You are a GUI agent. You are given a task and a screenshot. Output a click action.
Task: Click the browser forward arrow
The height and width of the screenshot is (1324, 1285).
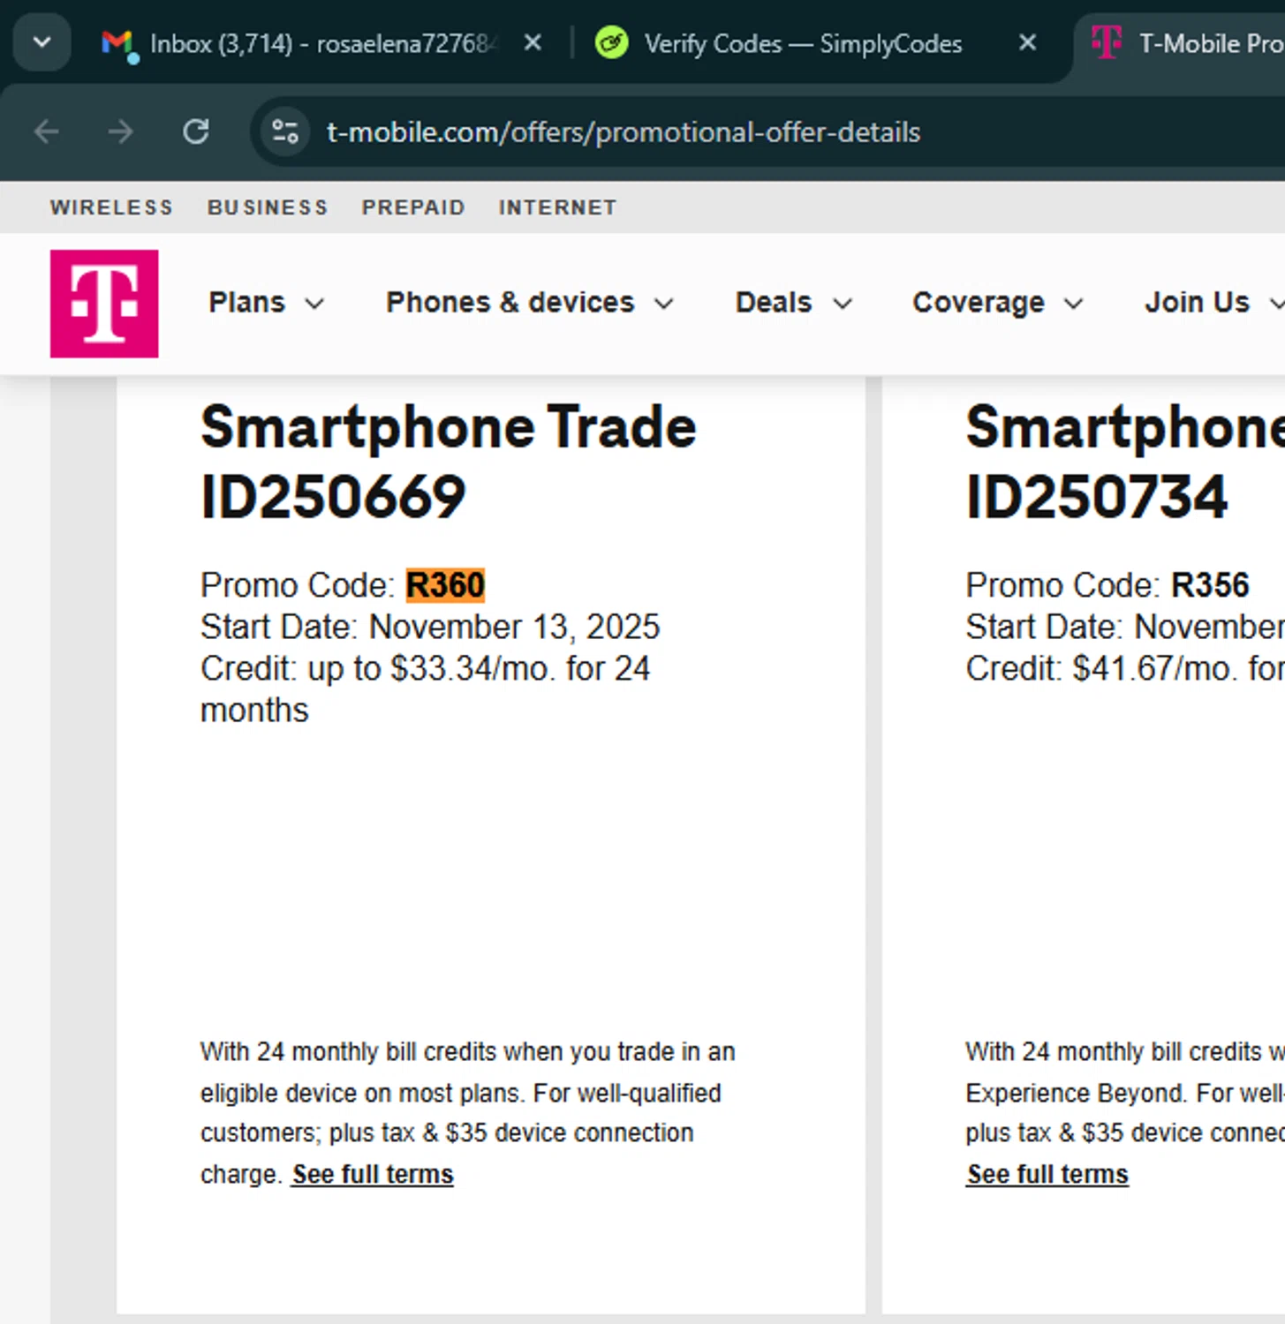pos(120,132)
